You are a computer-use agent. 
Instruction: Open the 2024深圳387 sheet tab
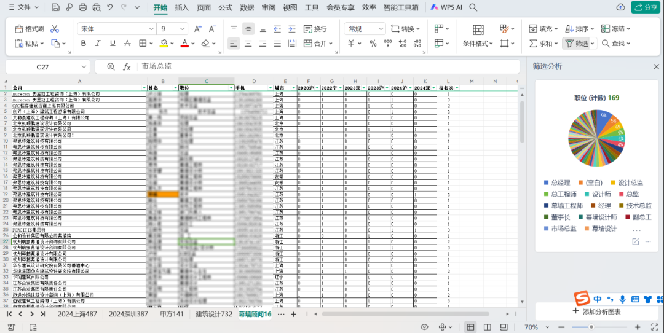(128, 314)
